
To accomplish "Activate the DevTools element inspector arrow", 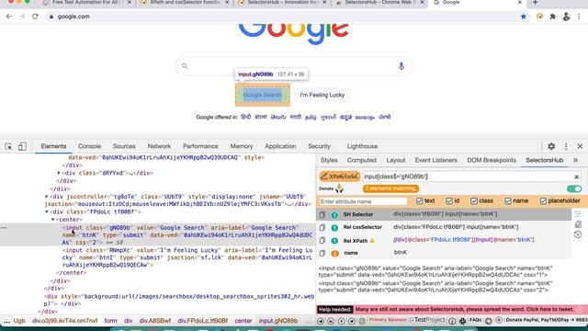I will click(x=8, y=146).
